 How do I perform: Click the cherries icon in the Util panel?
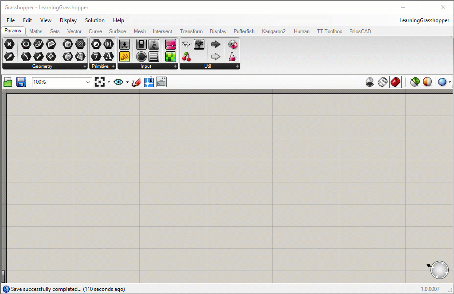[x=186, y=56]
